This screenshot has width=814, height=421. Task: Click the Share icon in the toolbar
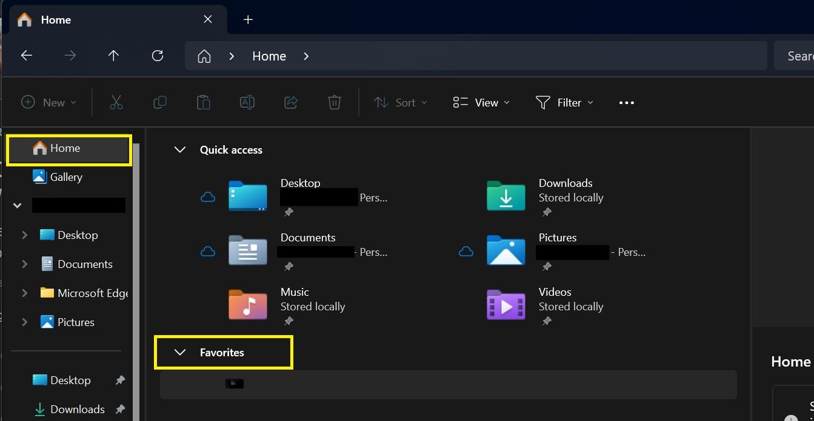[x=291, y=102]
